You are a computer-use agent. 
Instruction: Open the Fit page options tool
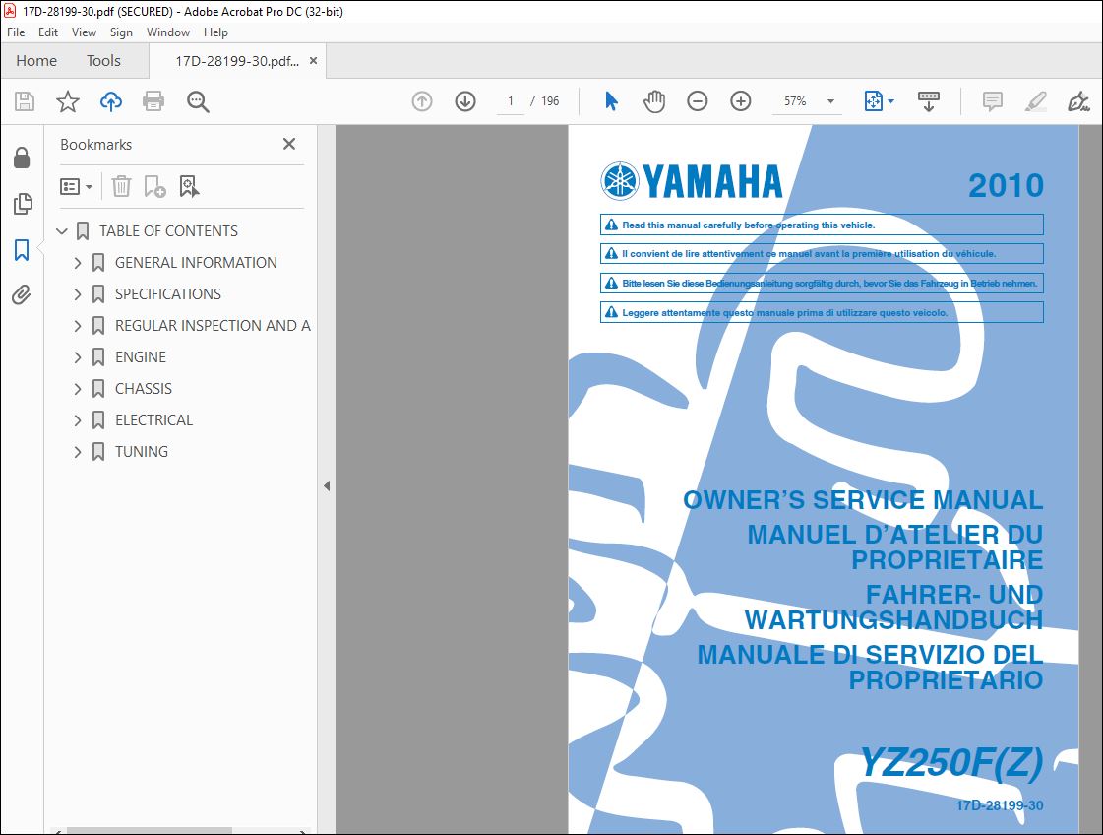[x=879, y=101]
